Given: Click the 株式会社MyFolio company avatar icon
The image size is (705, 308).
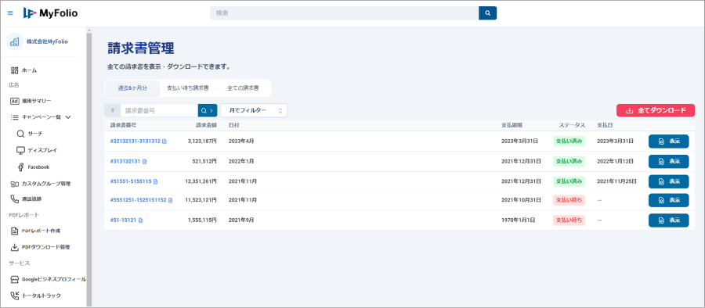Looking at the screenshot, I should (x=15, y=41).
